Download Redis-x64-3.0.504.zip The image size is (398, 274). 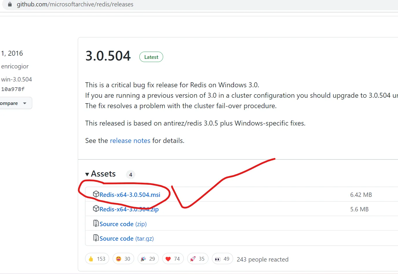coord(129,209)
